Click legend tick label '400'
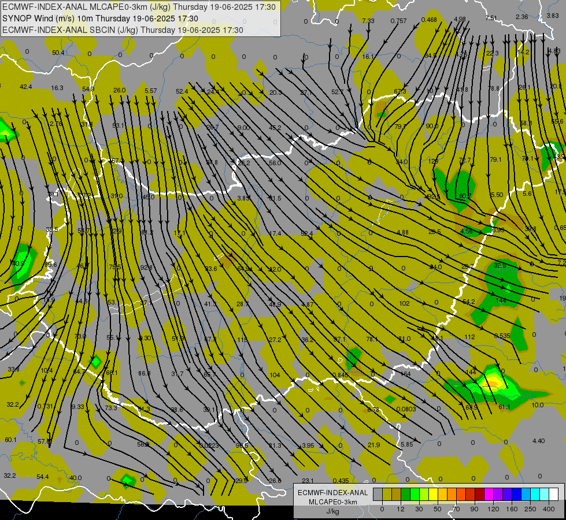Screen dimensions: 566x520 tap(549, 509)
